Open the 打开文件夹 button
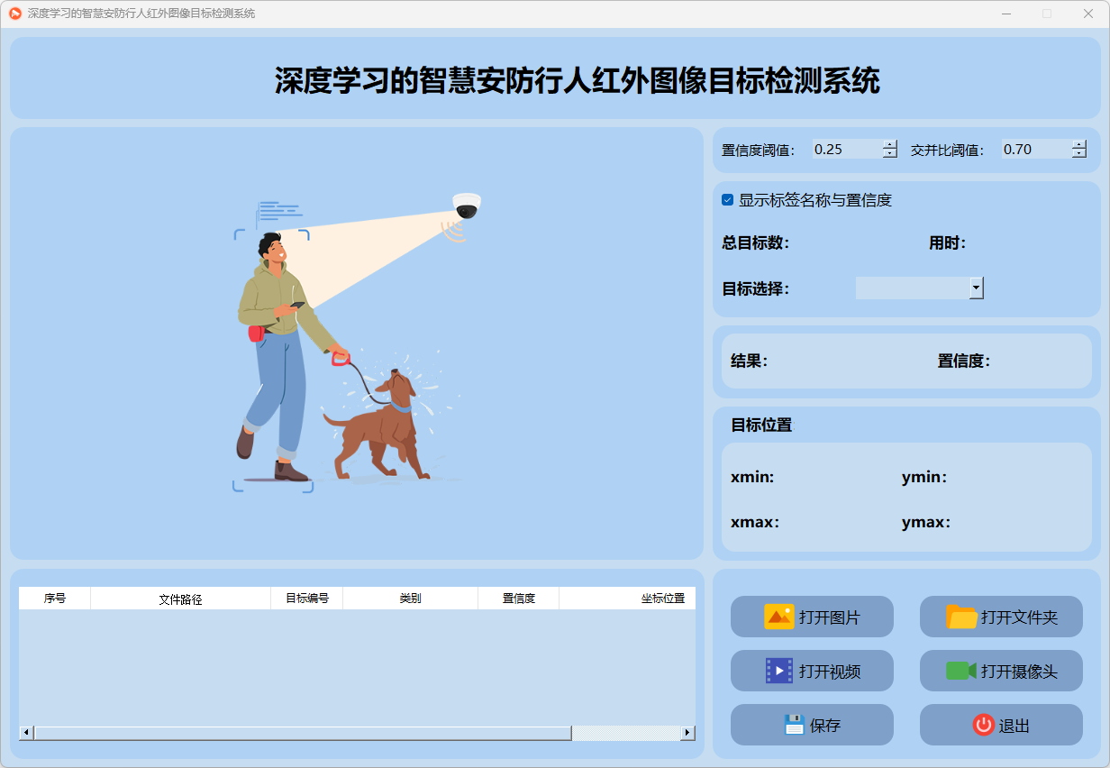The image size is (1110, 768). (1001, 617)
